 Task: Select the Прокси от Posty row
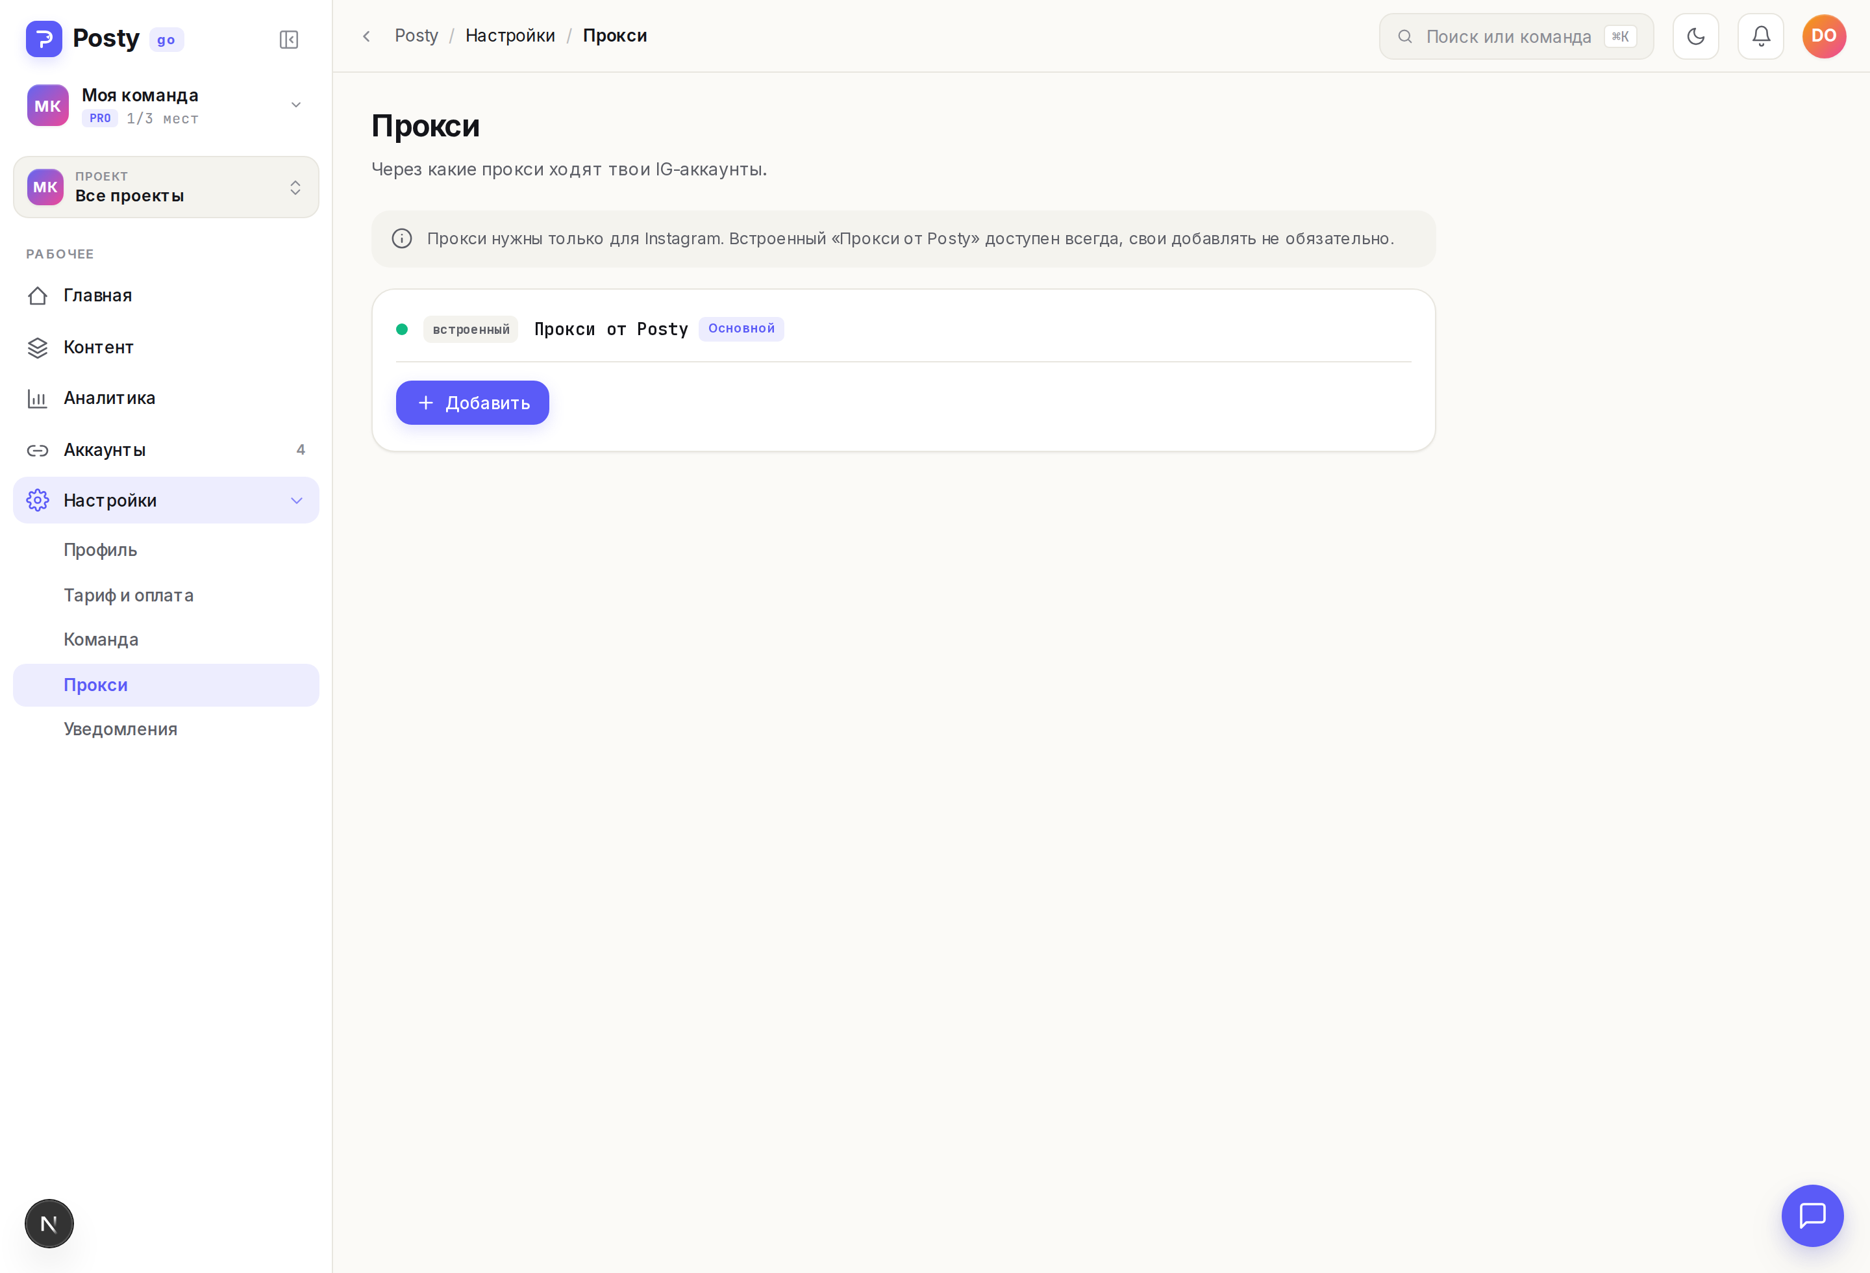coord(903,329)
